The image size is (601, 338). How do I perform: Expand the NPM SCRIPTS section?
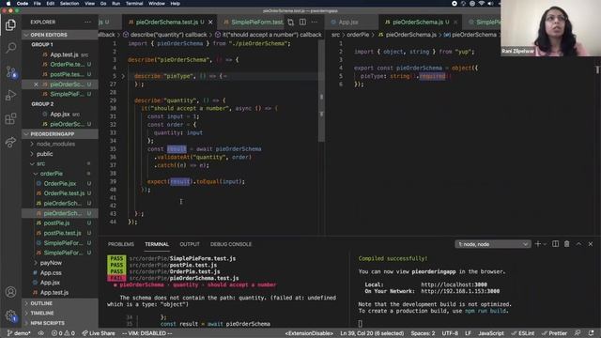[60, 323]
